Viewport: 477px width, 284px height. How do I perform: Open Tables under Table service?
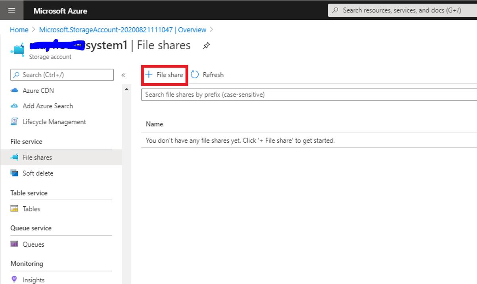(31, 209)
